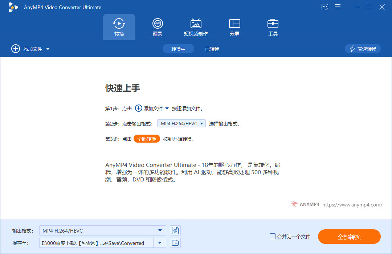Close the AnyMP4 window
392x254 pixels.
point(382,7)
